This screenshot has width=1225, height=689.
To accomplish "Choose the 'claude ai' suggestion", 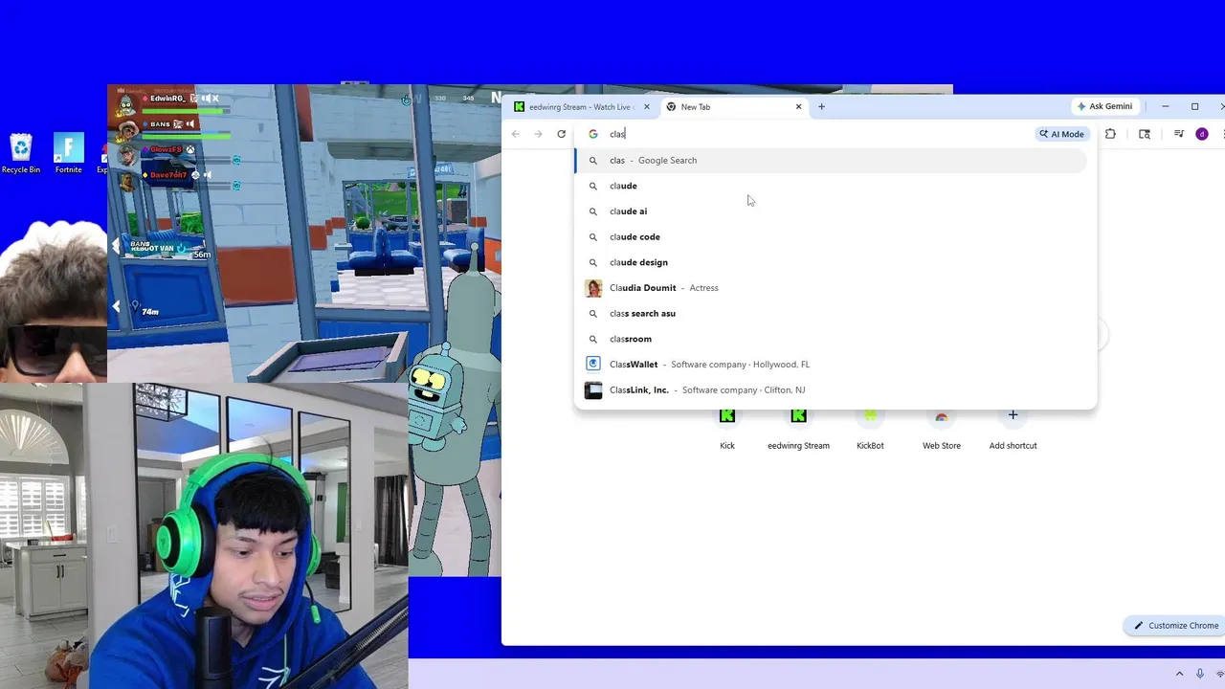I will (x=831, y=211).
